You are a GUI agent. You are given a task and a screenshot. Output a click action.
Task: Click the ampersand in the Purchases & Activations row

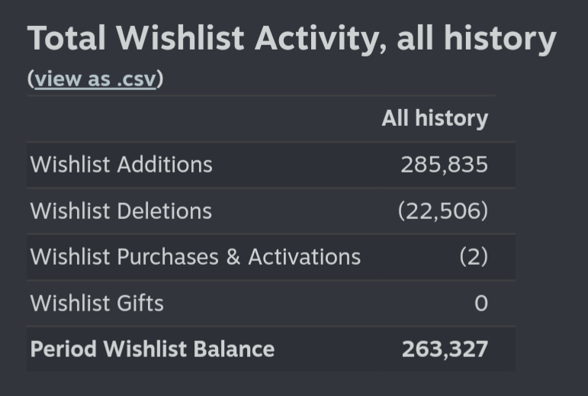(x=233, y=257)
